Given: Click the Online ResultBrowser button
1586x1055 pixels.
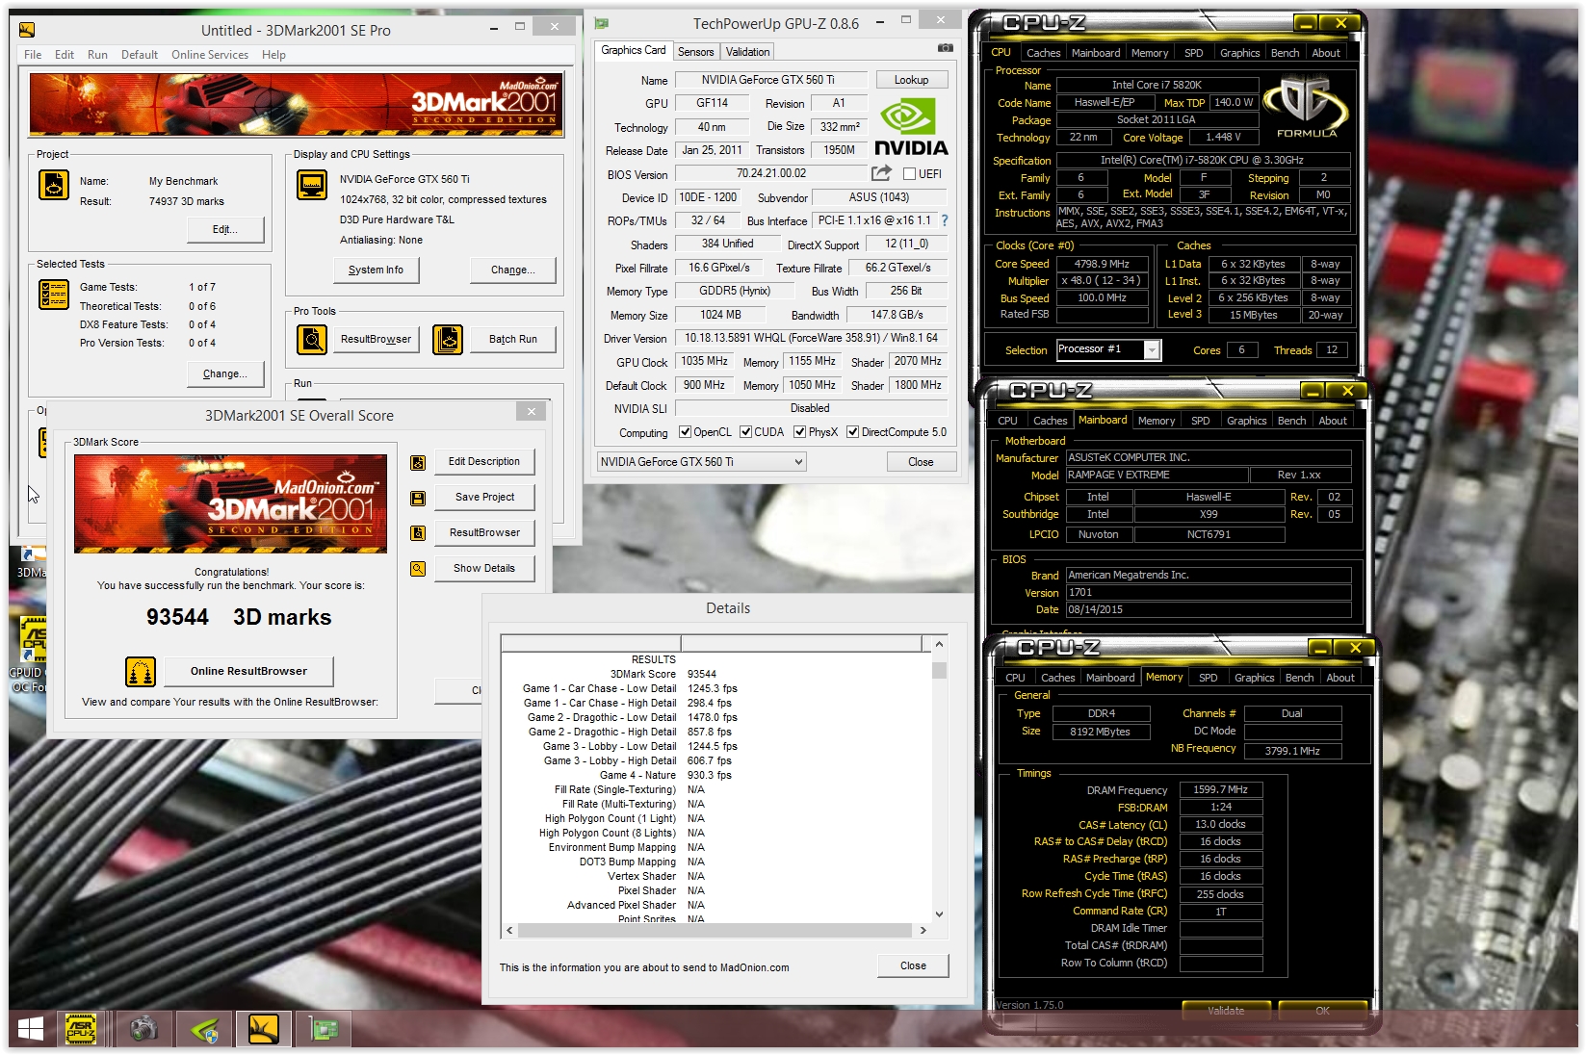Looking at the screenshot, I should (x=248, y=672).
